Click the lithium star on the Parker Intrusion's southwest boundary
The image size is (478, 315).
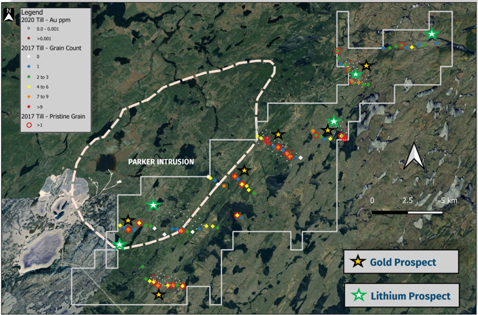pos(119,244)
